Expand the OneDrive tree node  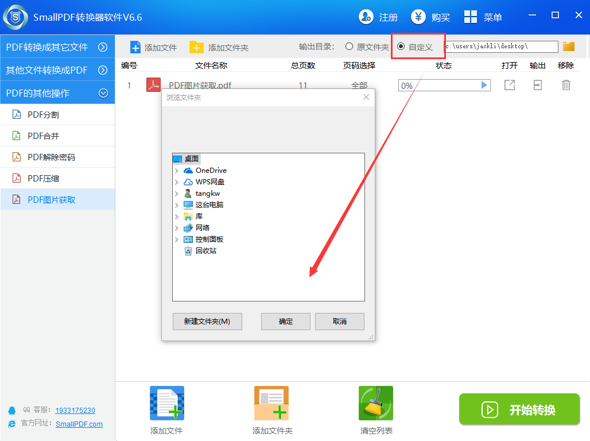pos(177,171)
